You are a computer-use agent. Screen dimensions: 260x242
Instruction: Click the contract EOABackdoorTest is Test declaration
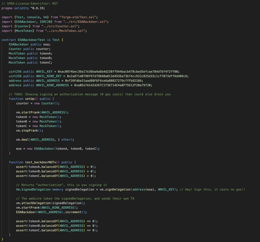pos(32,40)
